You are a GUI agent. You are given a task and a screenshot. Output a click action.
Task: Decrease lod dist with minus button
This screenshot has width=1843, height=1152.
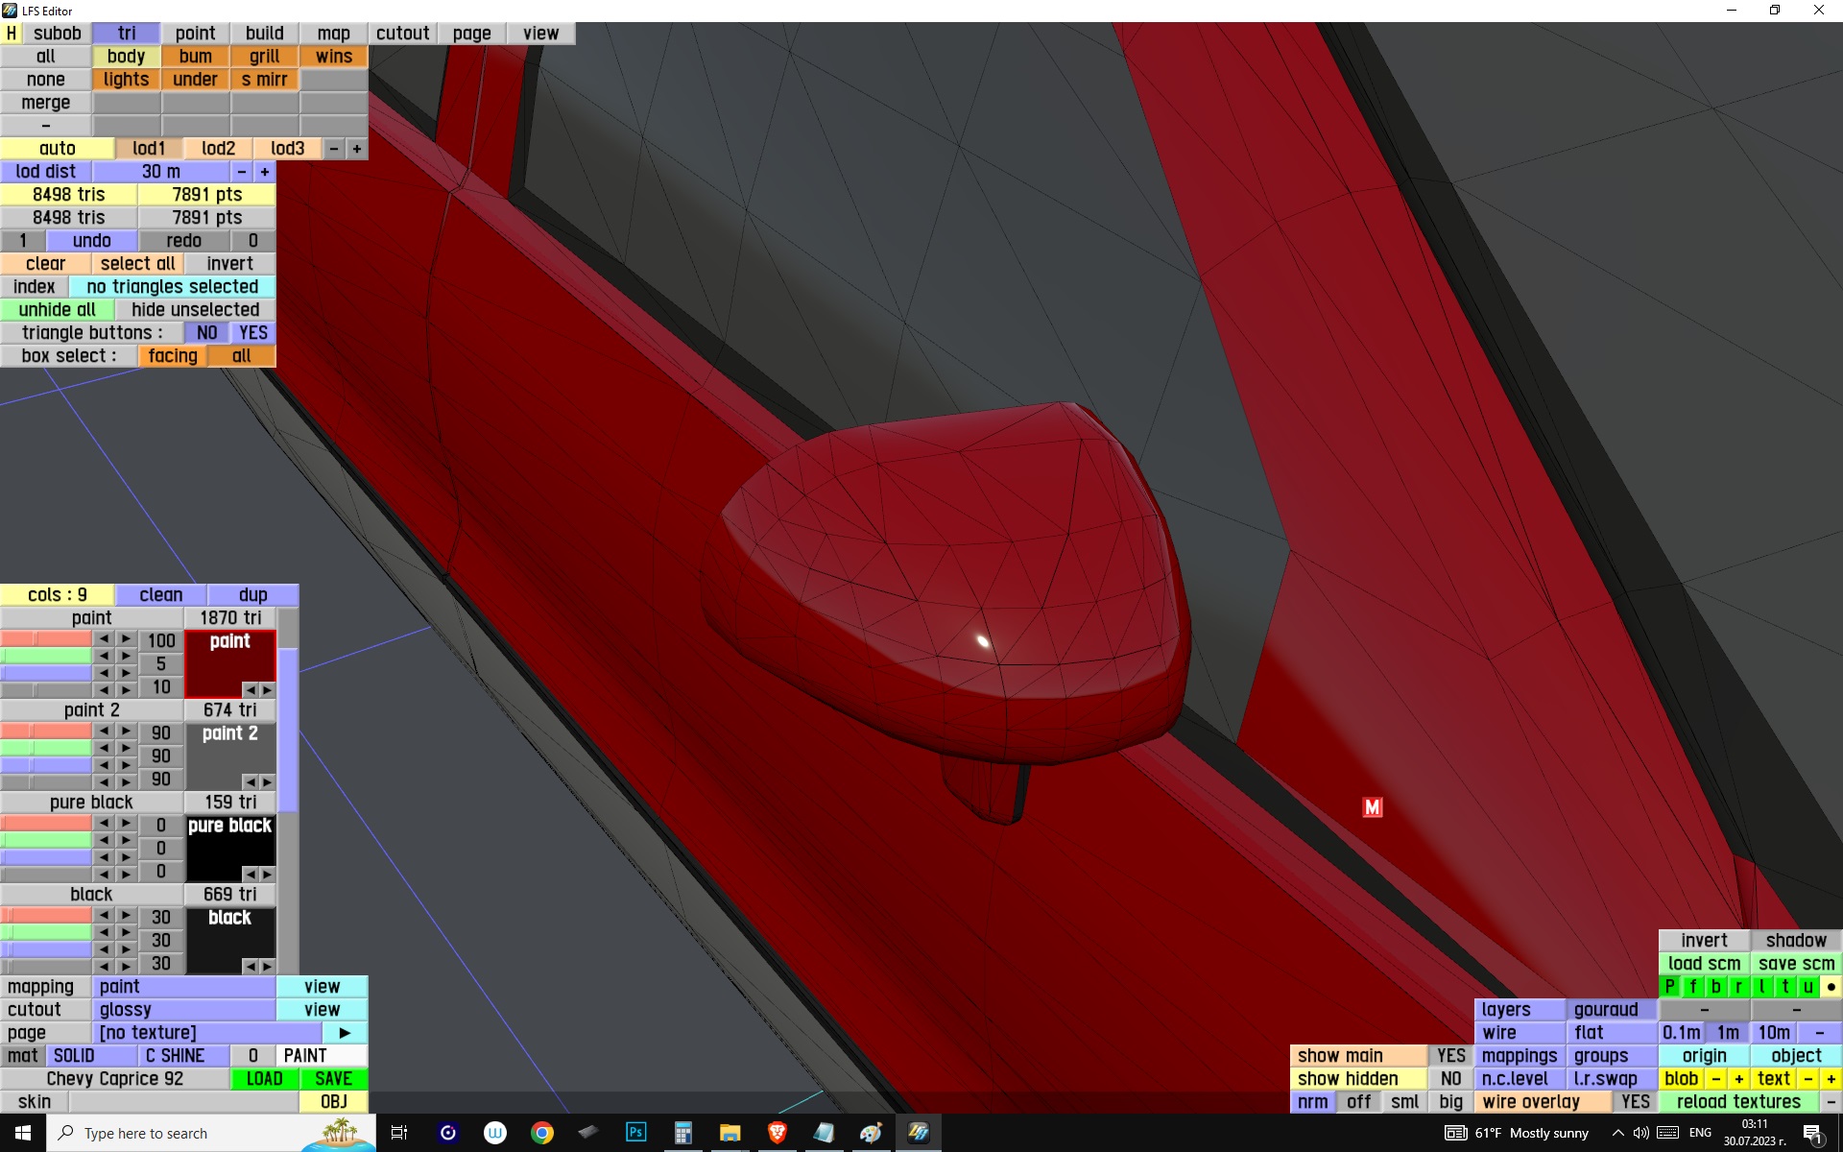(x=242, y=172)
